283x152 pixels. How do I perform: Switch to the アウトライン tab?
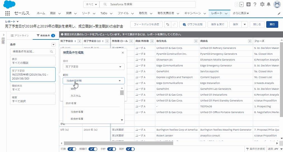click(20, 36)
